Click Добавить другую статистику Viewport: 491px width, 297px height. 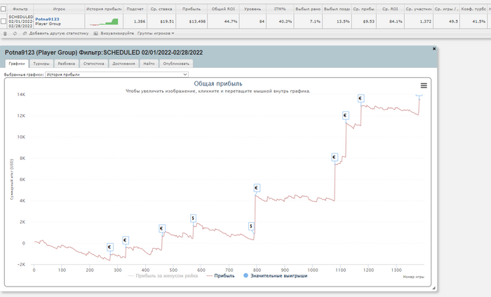[x=59, y=34]
